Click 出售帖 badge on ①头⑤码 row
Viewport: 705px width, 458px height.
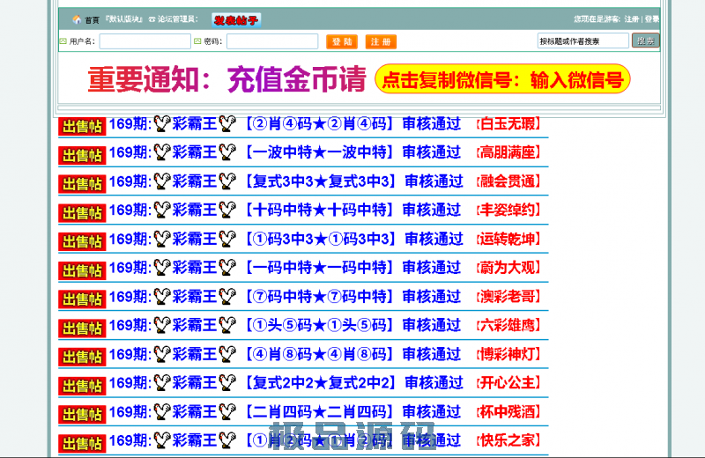82,328
